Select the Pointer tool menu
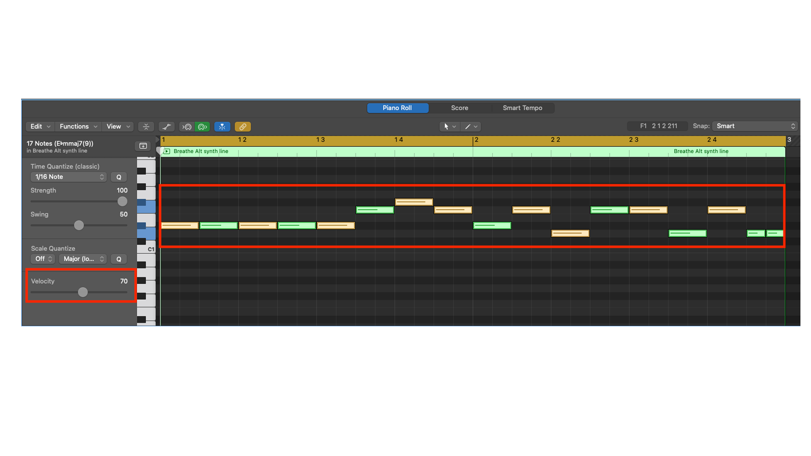 click(x=449, y=127)
